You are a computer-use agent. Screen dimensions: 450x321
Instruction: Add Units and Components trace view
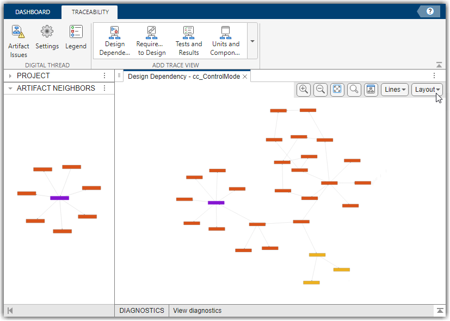pos(225,41)
